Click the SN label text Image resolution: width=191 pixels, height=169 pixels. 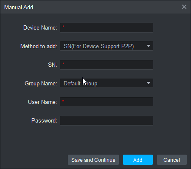coord(53,65)
